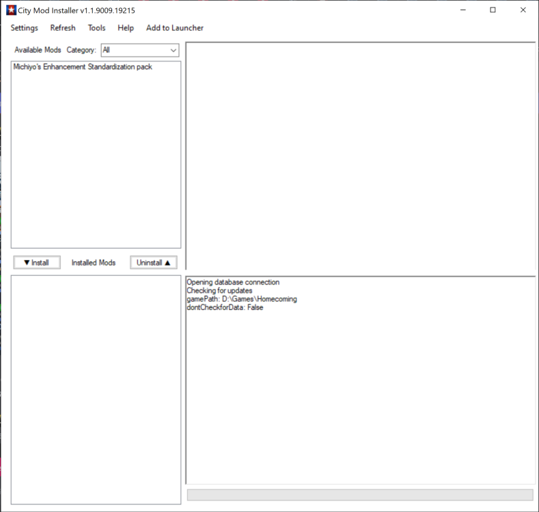
Task: Open the Help menu
Action: point(126,28)
